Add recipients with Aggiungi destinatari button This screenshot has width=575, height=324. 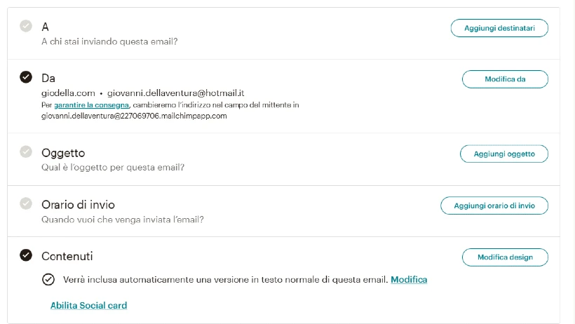point(499,28)
